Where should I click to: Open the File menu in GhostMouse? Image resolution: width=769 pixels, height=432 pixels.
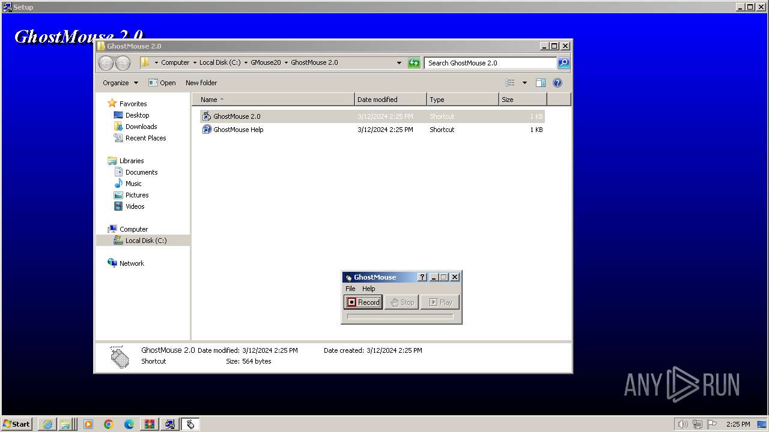pos(350,289)
